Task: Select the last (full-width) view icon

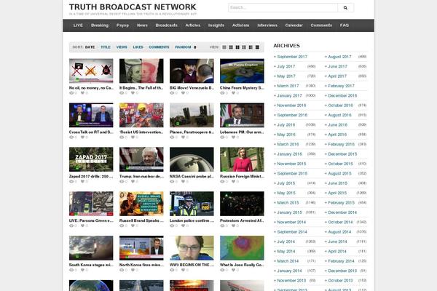Action: pos(257,47)
